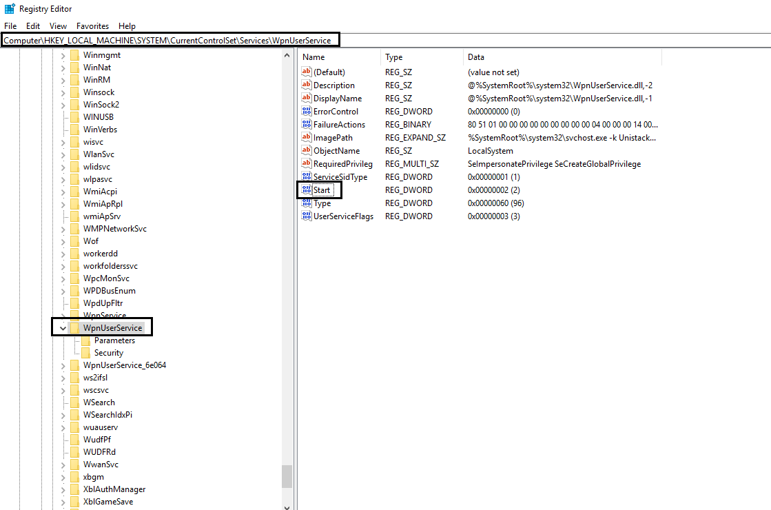Click the RequiredPrivileges multi-string icon

click(307, 164)
